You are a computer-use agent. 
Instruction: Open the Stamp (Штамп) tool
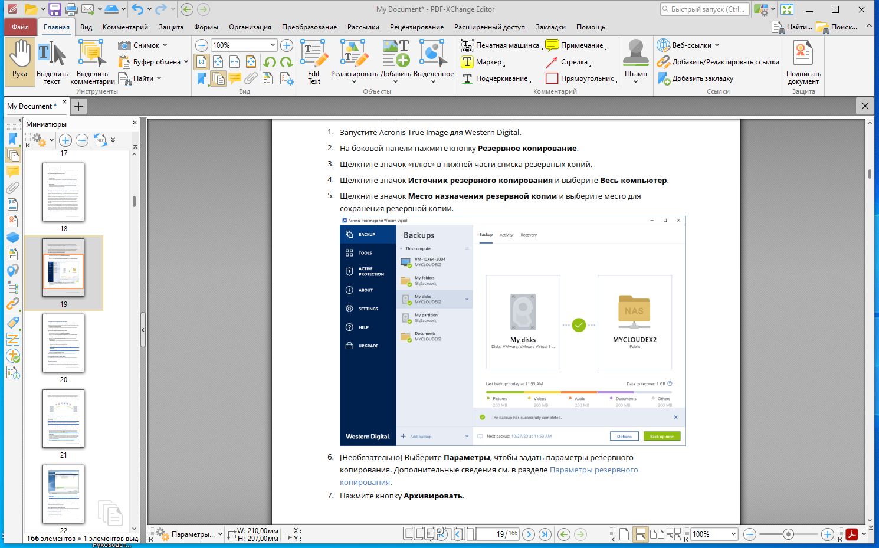636,62
